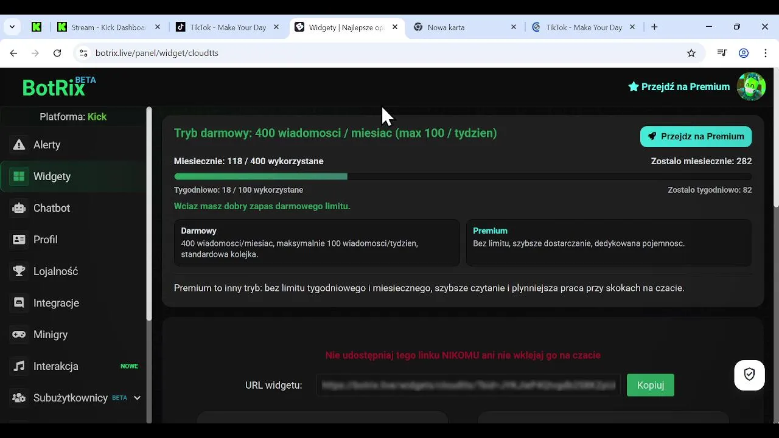Click the blurred widget URL field

coord(469,385)
